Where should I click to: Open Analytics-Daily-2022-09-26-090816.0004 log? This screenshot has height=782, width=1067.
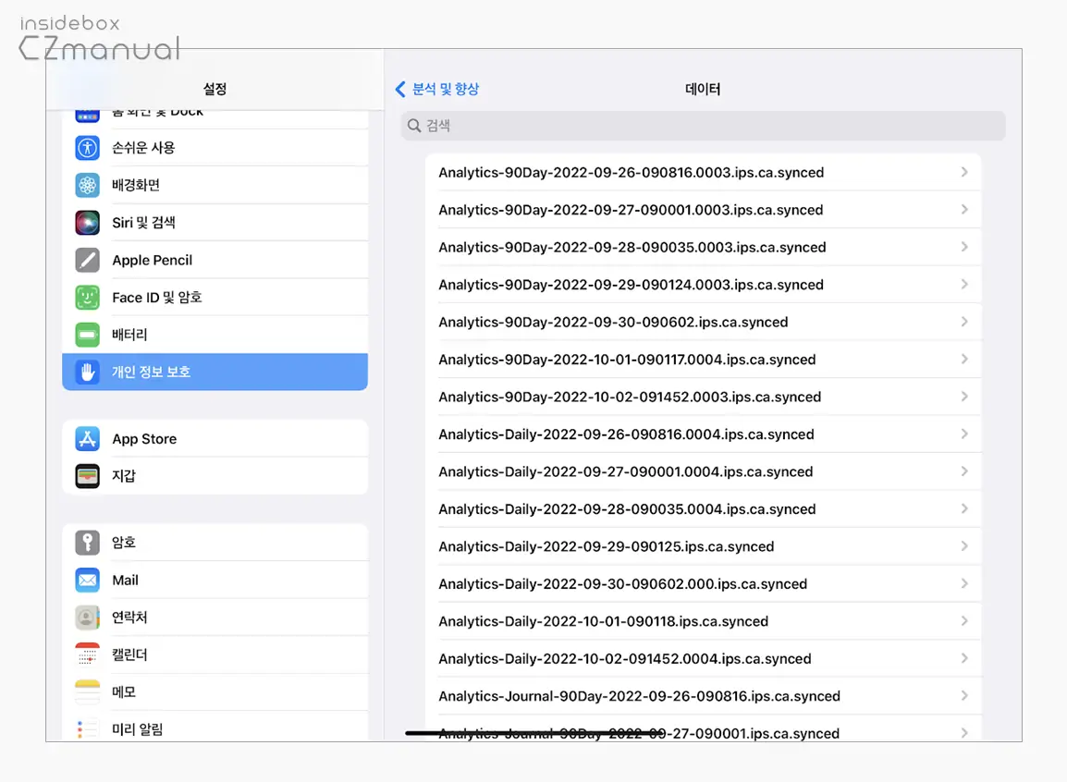click(703, 434)
